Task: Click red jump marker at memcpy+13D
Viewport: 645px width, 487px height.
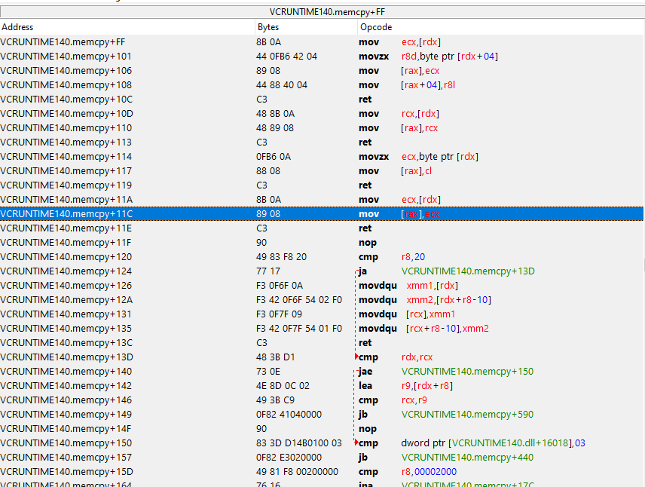Action: point(356,357)
